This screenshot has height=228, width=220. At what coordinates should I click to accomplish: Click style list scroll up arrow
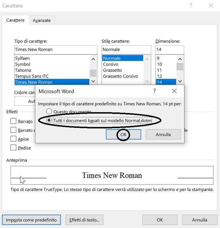(147, 59)
